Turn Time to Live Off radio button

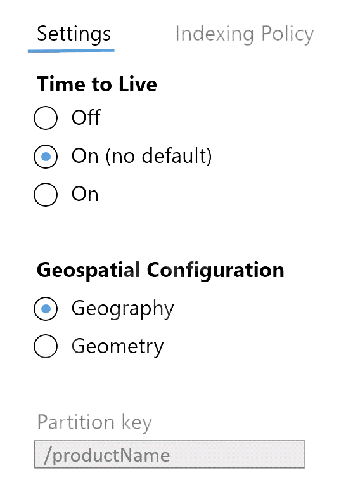46,118
